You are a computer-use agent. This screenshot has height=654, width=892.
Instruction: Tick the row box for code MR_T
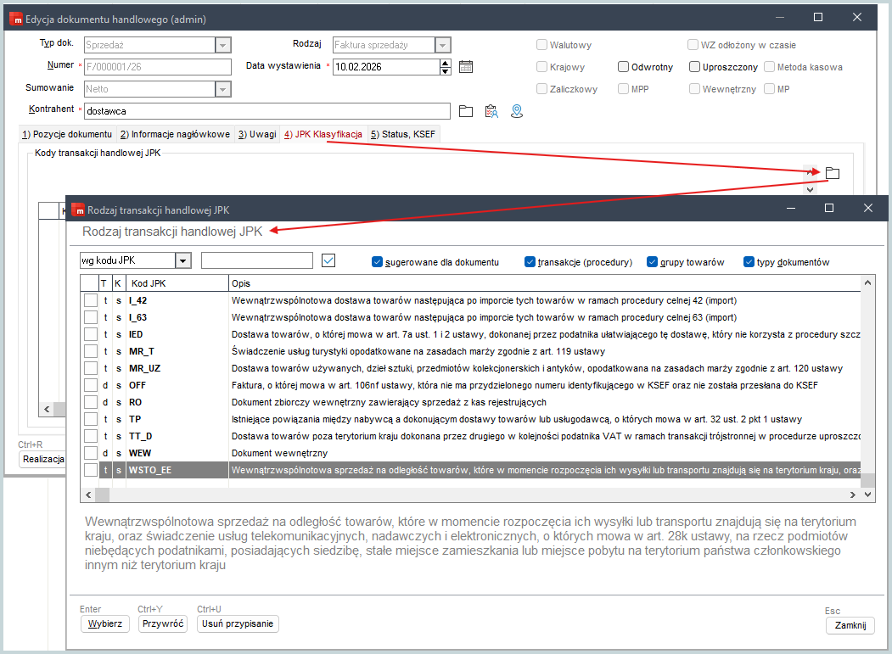click(90, 351)
